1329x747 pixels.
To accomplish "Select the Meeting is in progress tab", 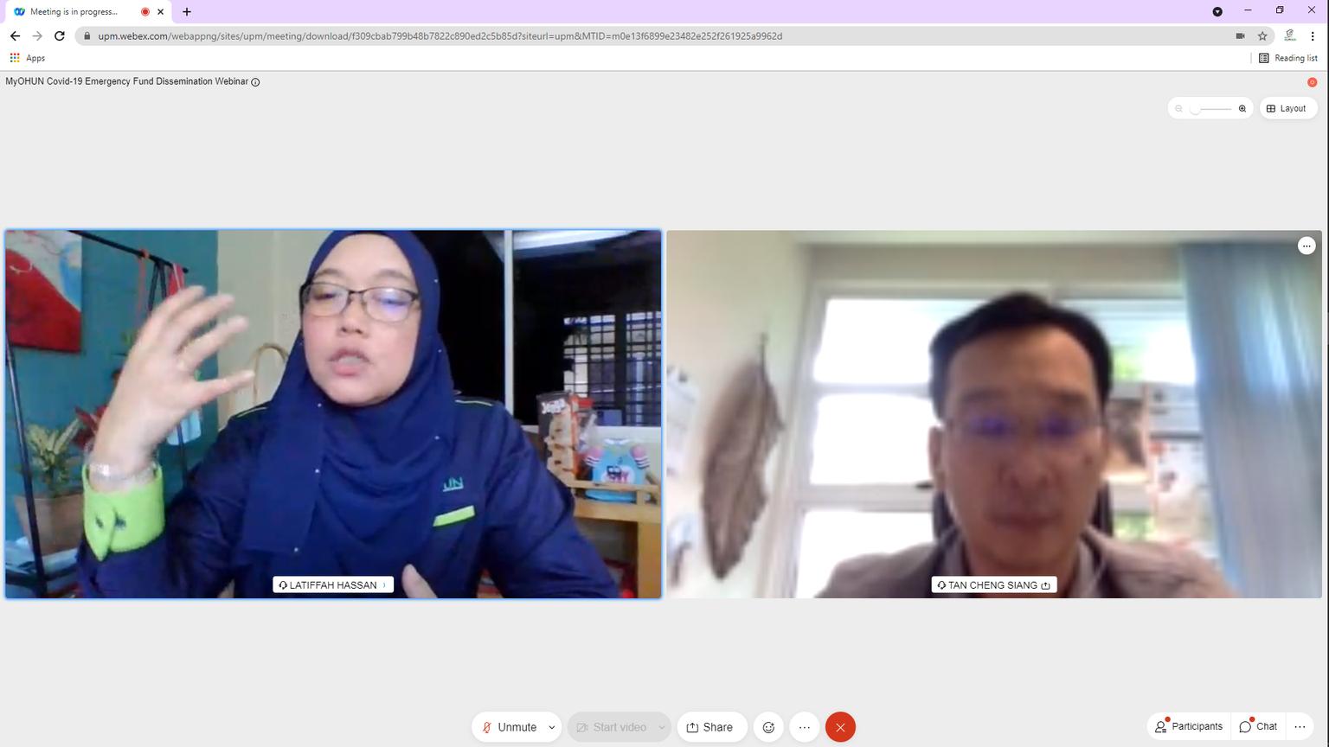I will click(x=87, y=11).
